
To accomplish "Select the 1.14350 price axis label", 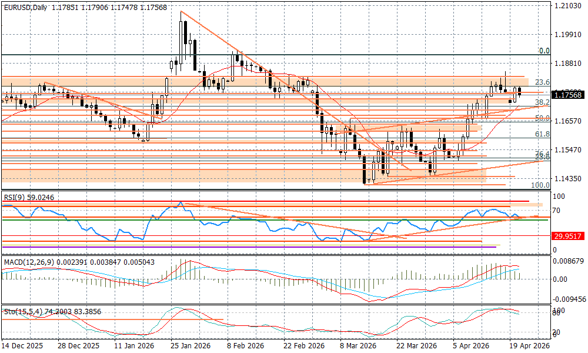I will pos(567,178).
